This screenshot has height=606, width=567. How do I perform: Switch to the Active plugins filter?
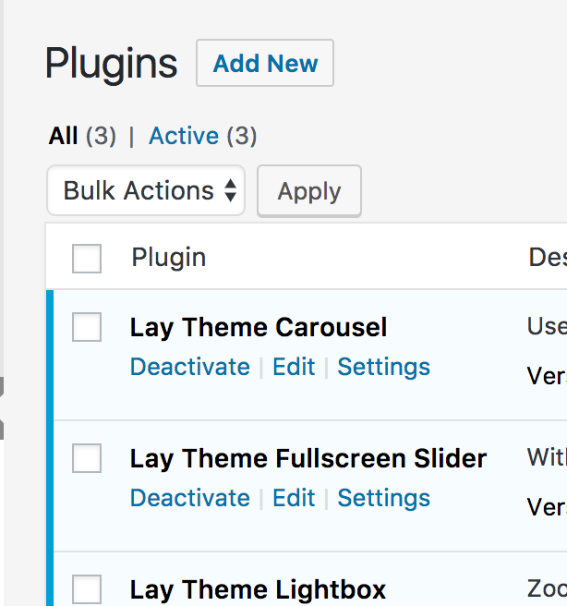pyautogui.click(x=184, y=137)
